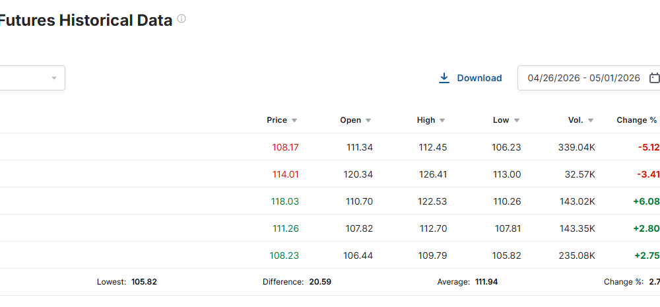Open date range 04/26/2026 - 05/01/2026 picker
The image size is (660, 307).
click(x=589, y=78)
